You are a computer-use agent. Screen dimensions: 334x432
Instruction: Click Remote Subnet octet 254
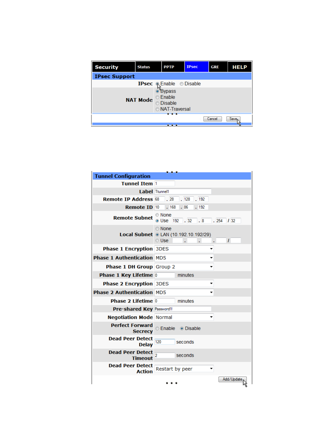(221, 221)
